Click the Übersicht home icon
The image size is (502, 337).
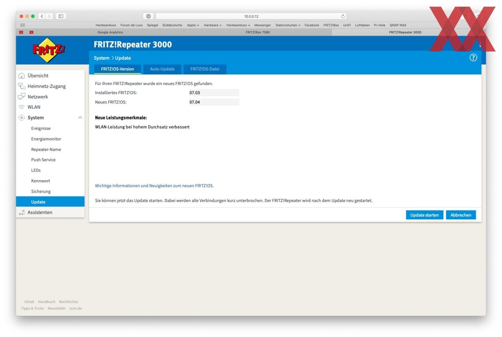(x=21, y=76)
